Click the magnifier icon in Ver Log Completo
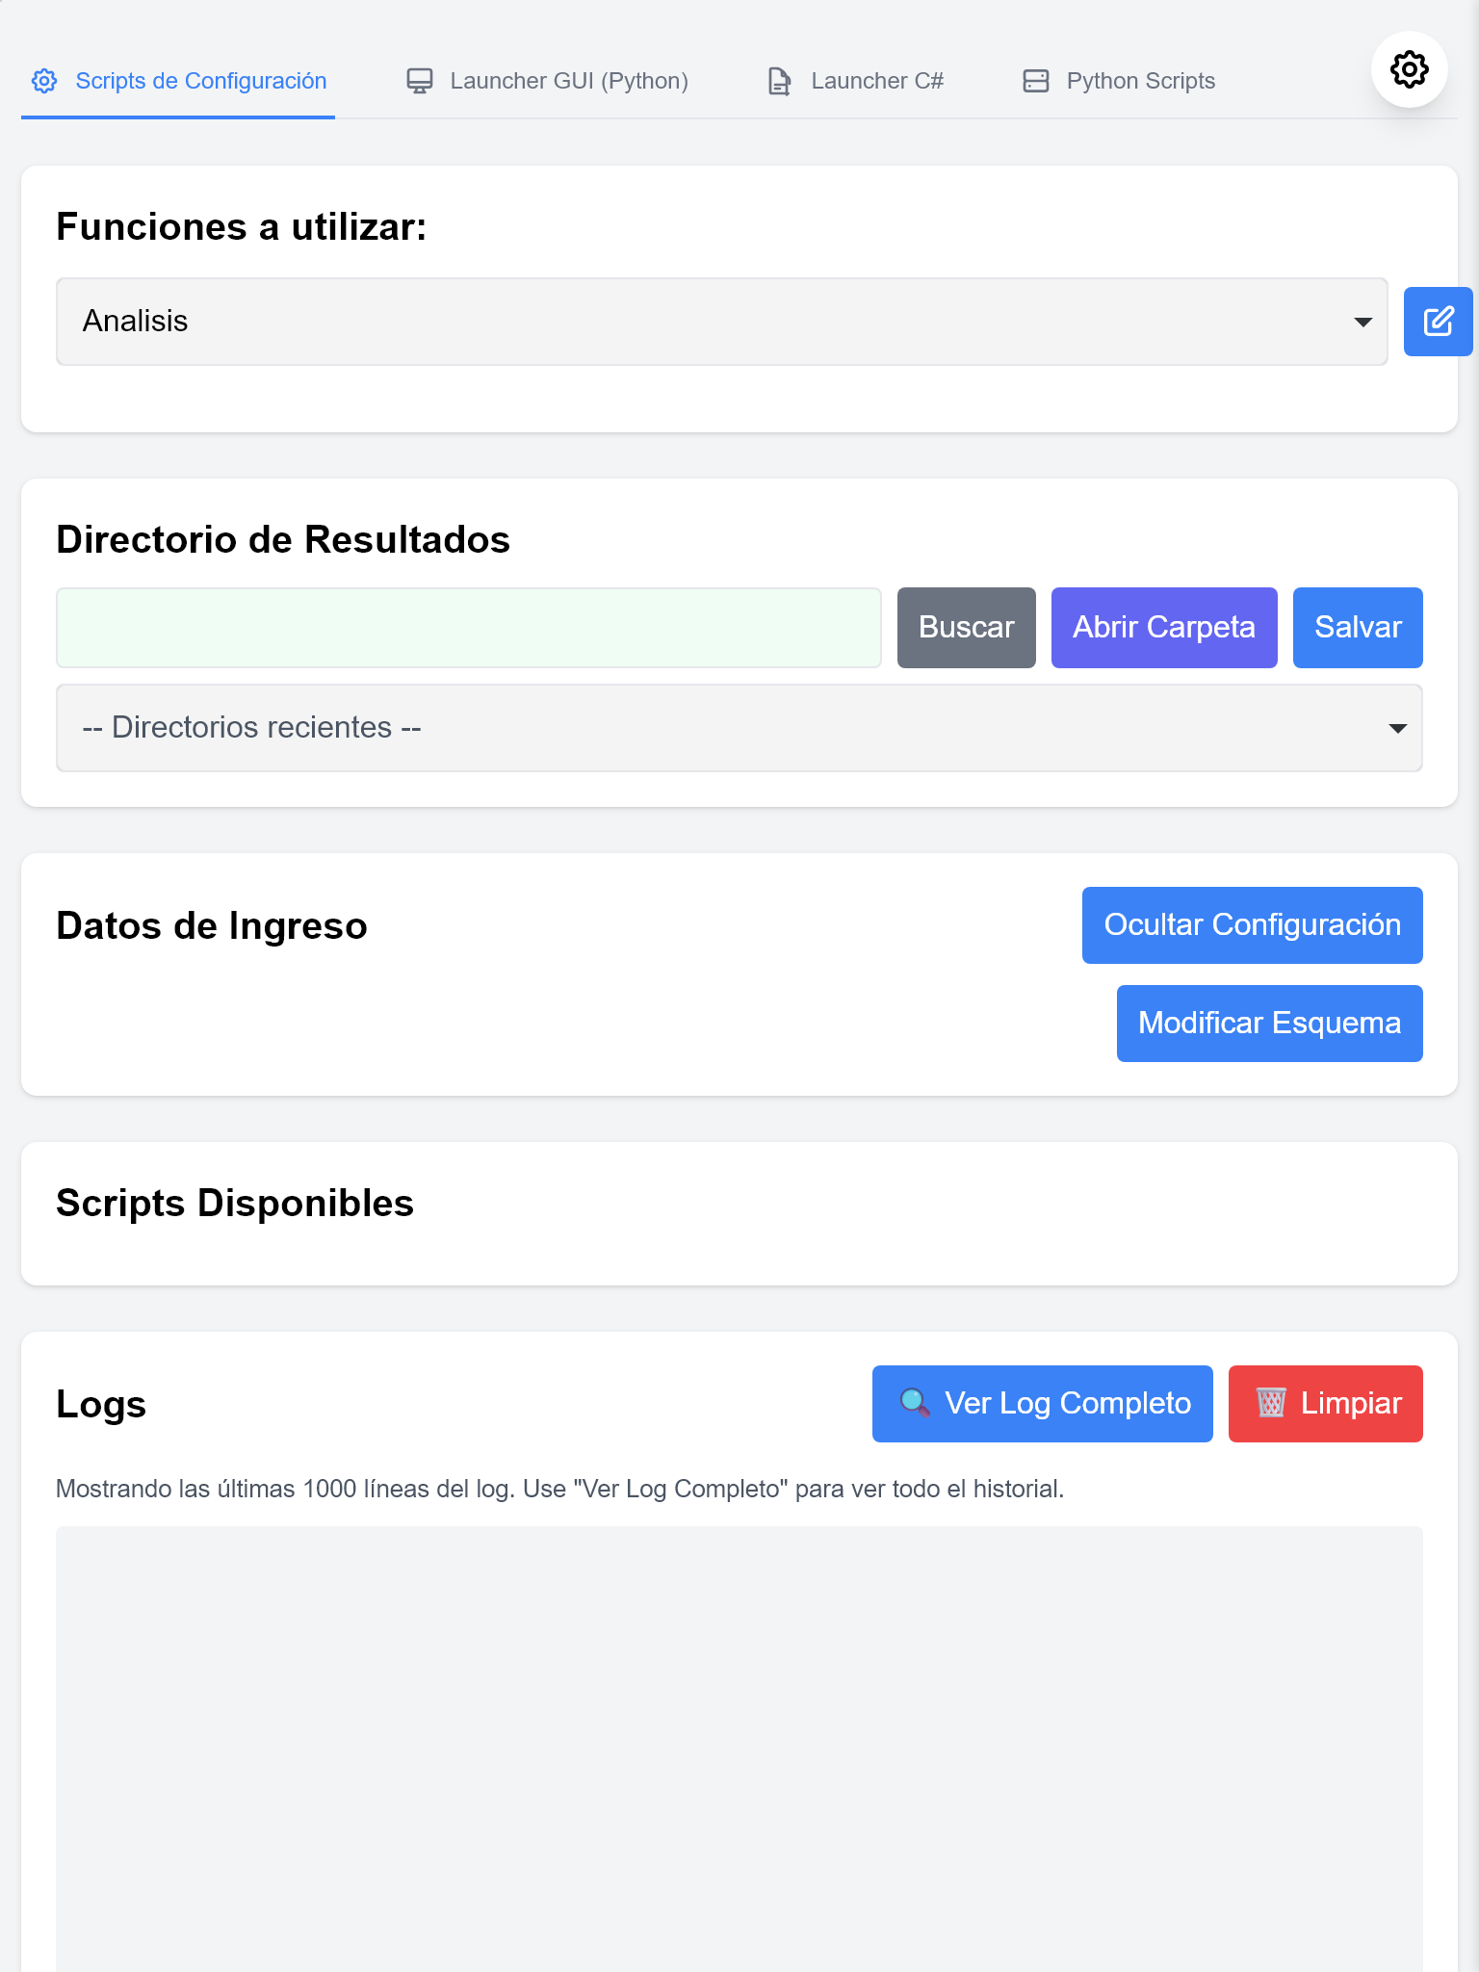1479x1972 pixels. [915, 1403]
